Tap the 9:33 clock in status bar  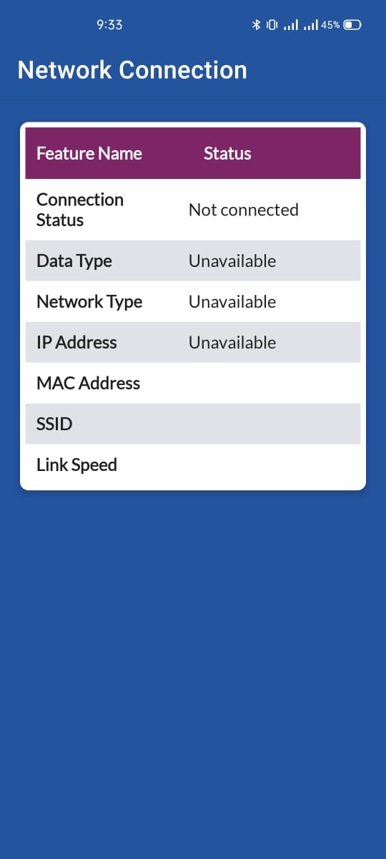pos(109,25)
